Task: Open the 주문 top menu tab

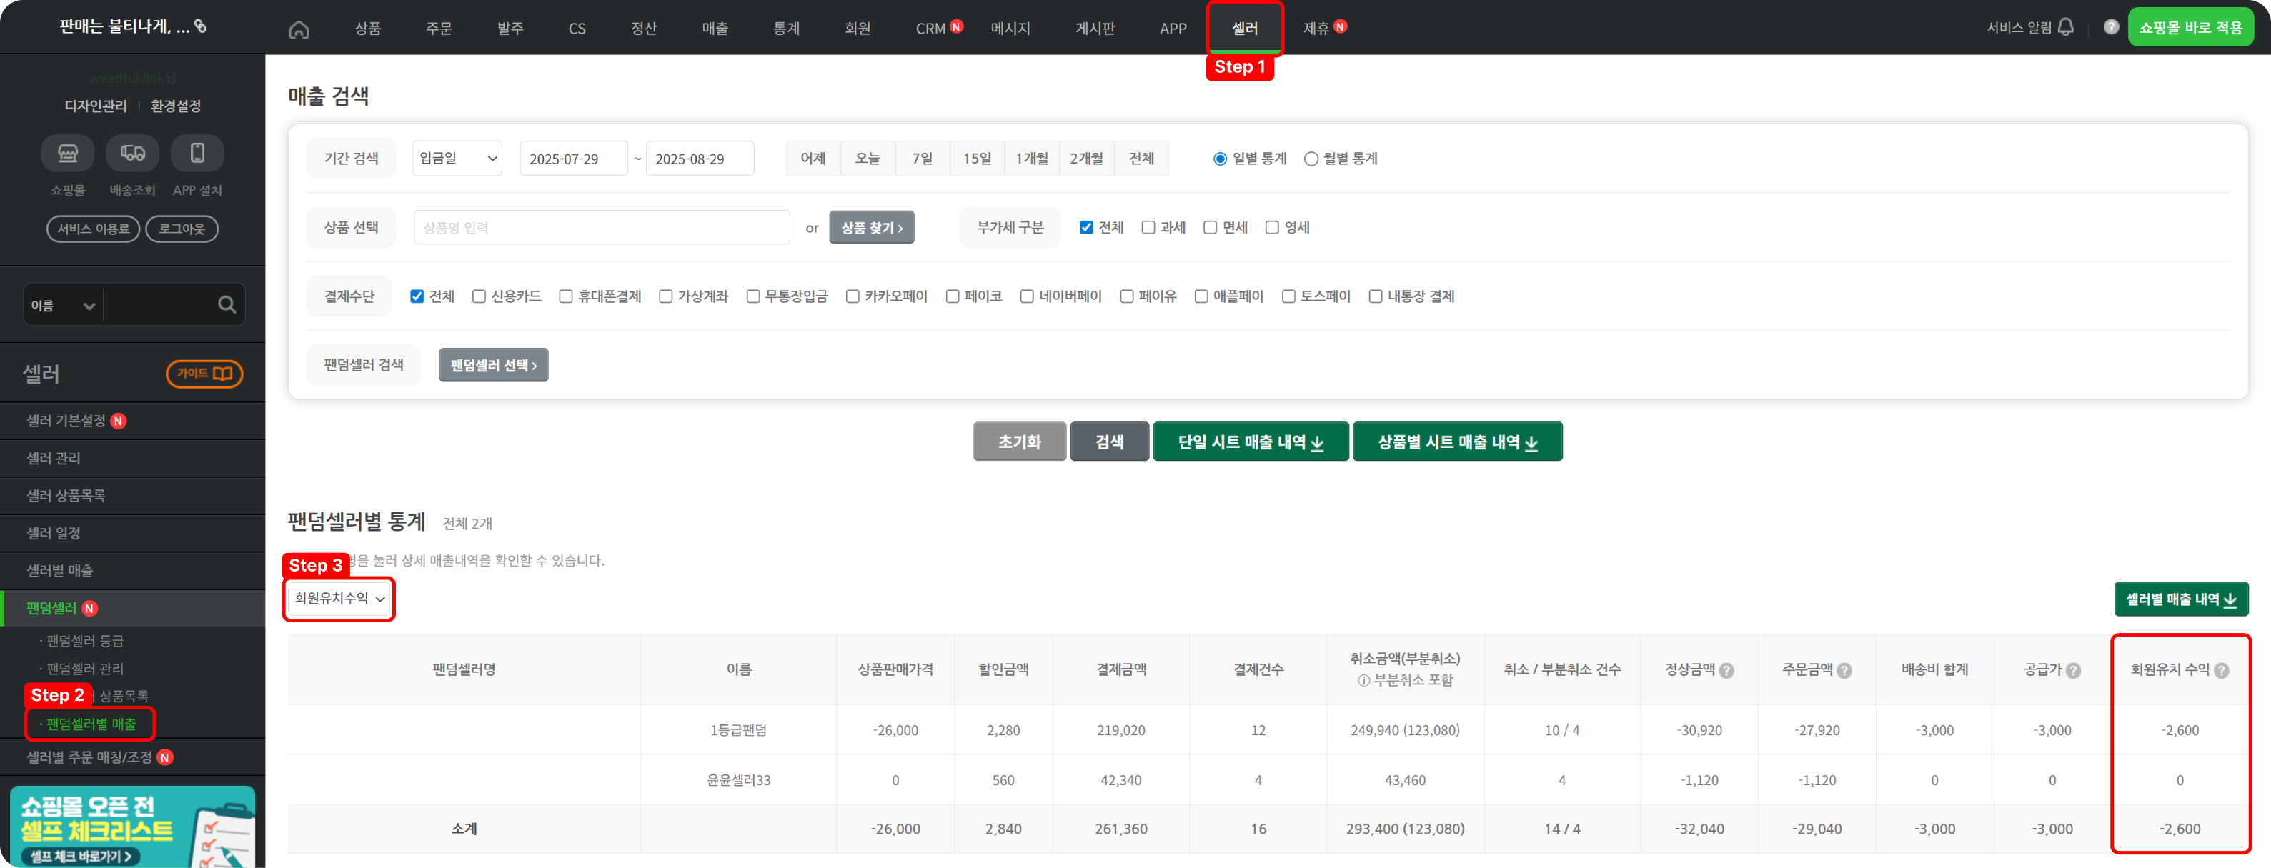Action: [x=438, y=28]
